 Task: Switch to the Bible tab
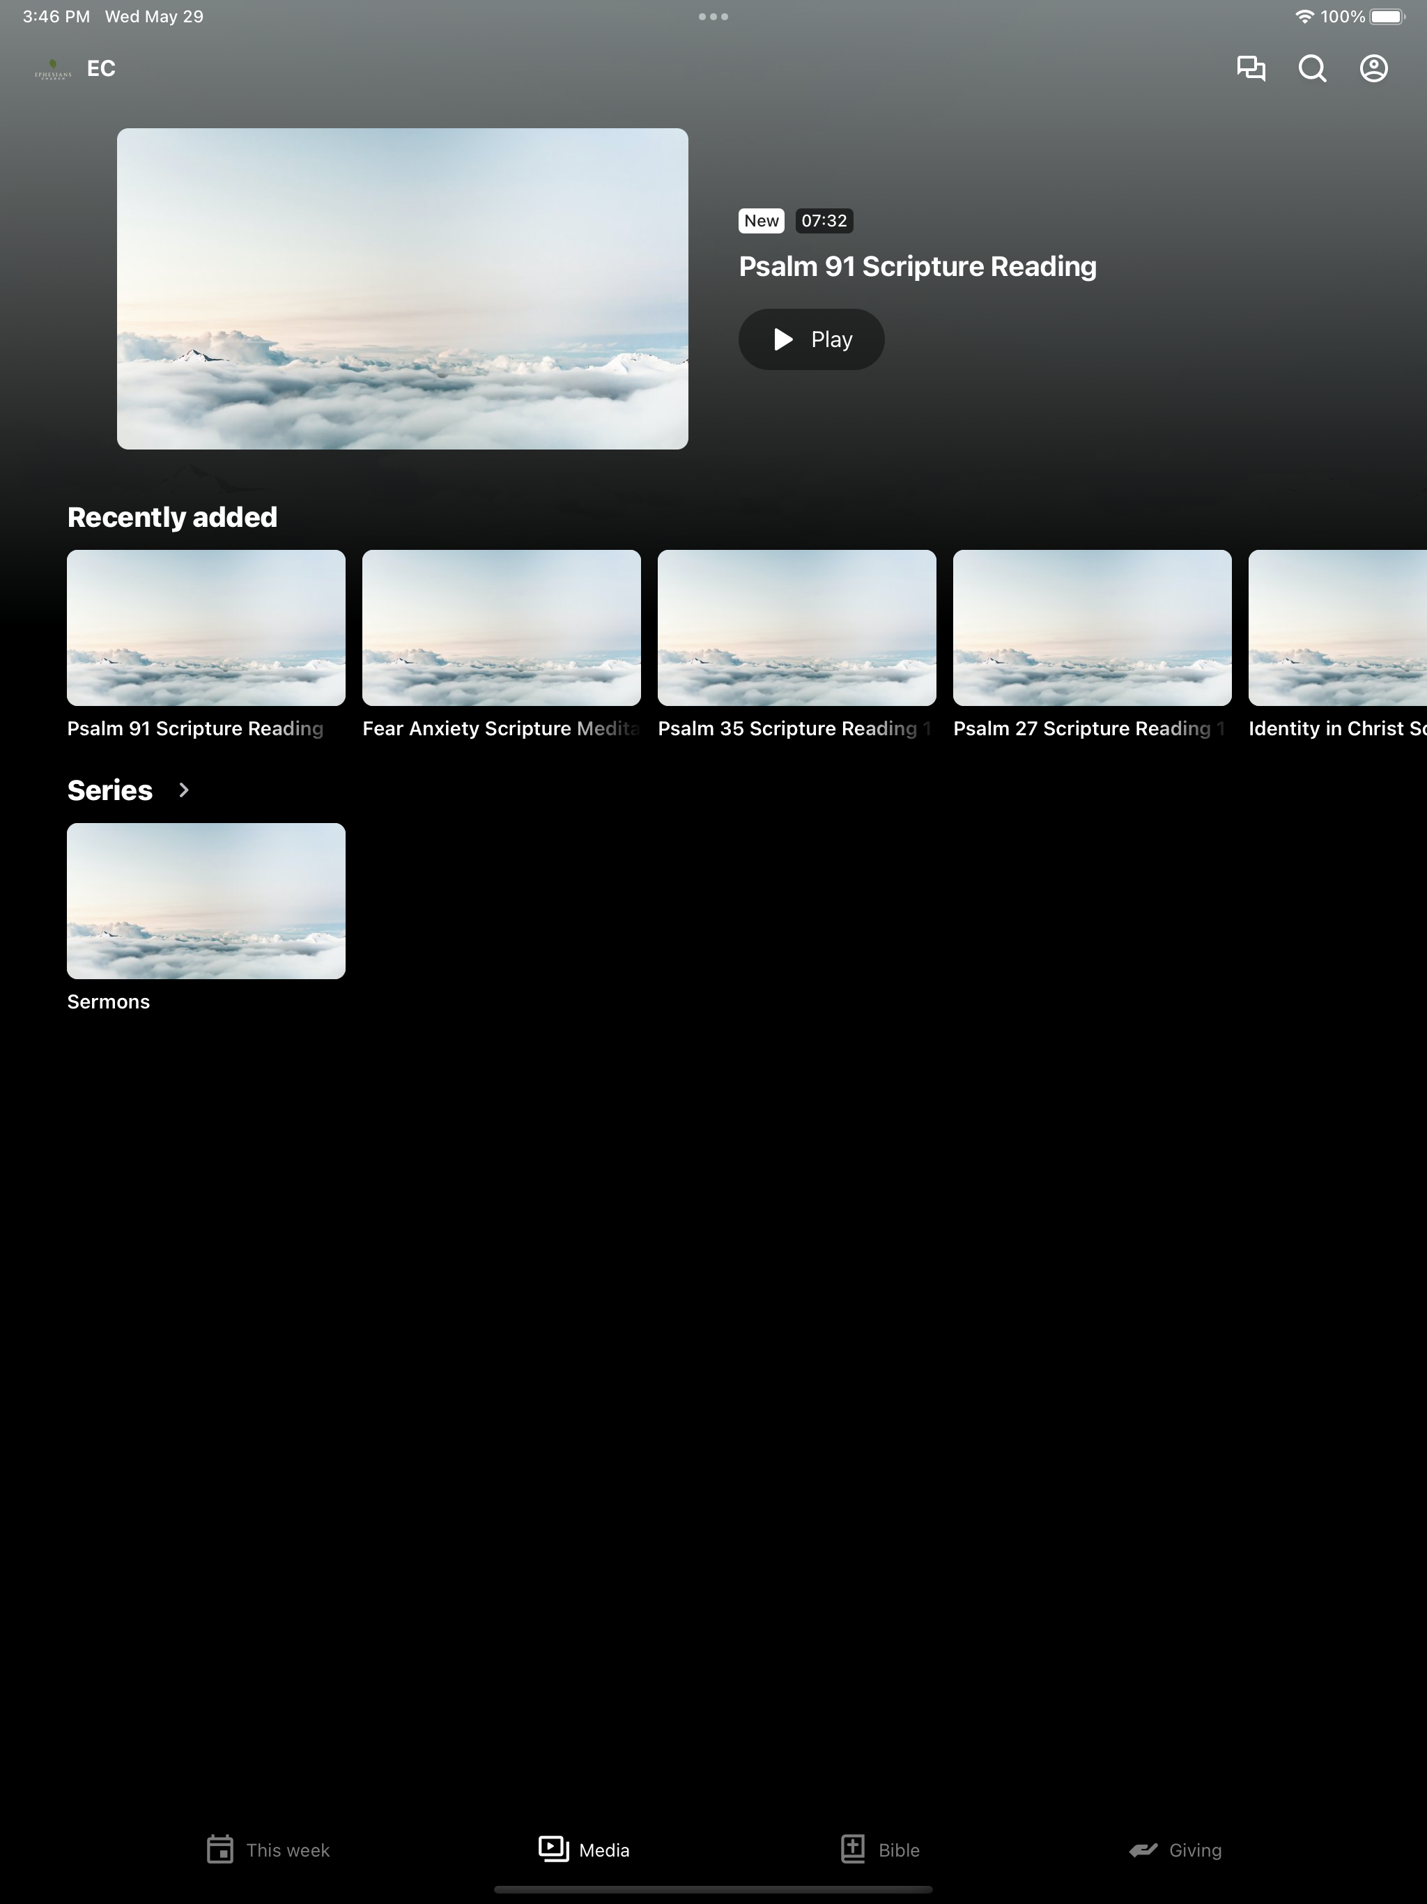click(x=879, y=1849)
